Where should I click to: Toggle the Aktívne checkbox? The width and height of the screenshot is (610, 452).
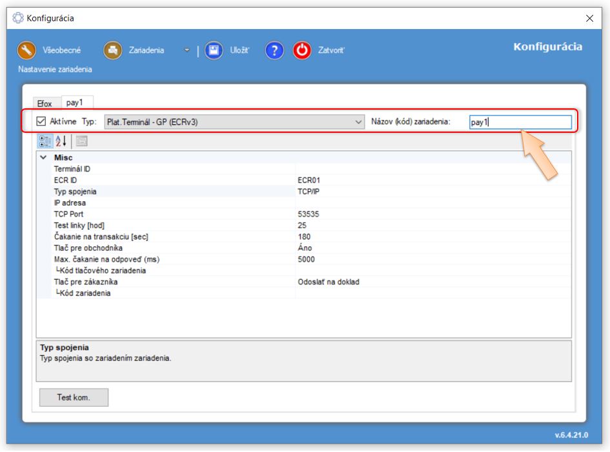coord(42,121)
